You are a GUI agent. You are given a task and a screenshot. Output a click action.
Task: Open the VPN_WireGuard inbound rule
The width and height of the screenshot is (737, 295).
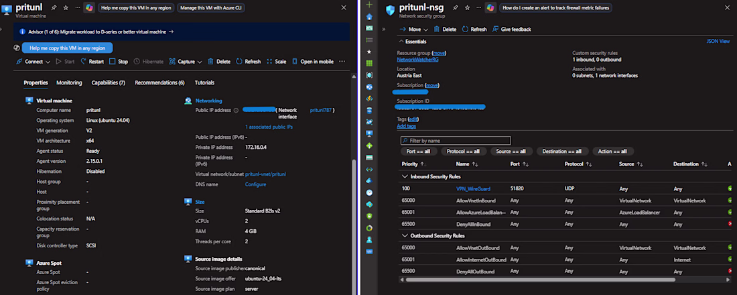[473, 188]
